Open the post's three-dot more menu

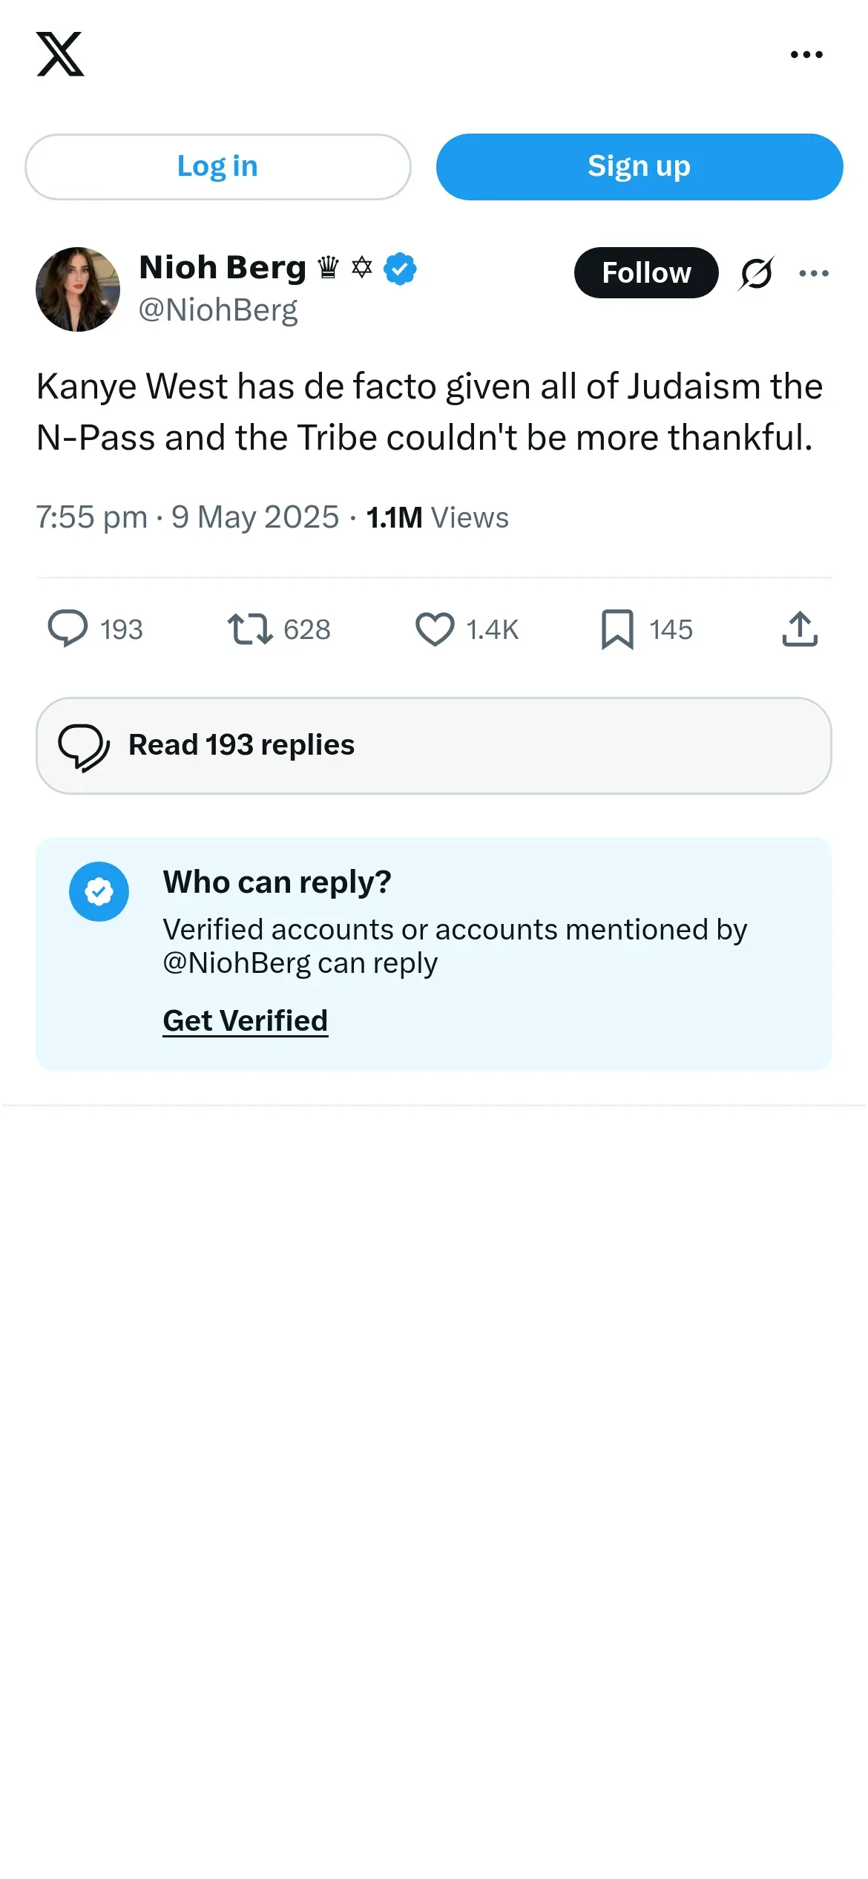coord(814,273)
